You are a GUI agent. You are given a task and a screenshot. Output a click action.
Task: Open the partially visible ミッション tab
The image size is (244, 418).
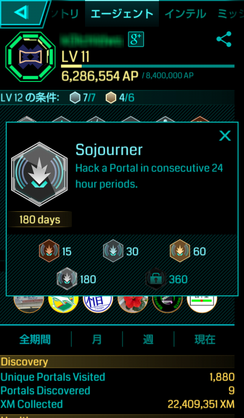click(230, 13)
